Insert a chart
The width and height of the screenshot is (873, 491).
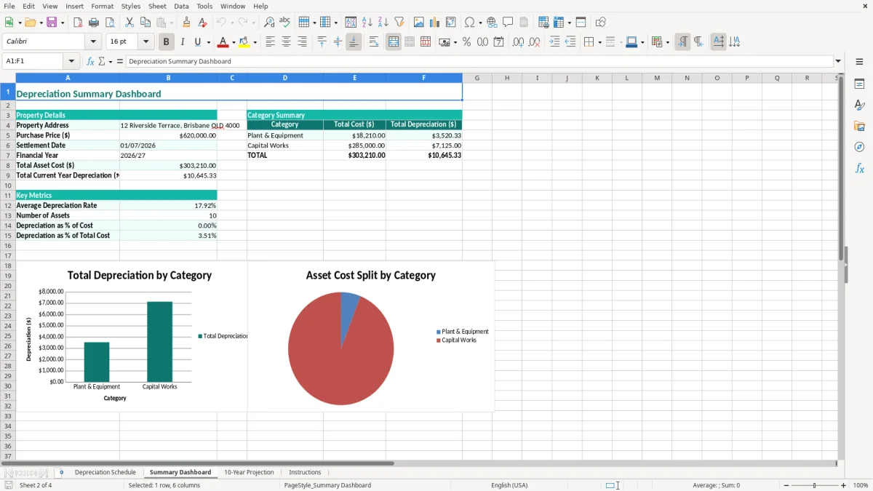(x=435, y=23)
